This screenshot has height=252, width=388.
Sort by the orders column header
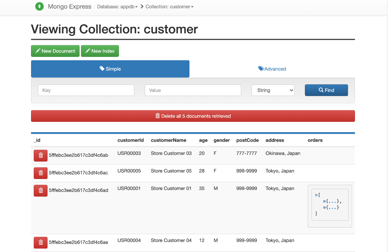click(315, 140)
